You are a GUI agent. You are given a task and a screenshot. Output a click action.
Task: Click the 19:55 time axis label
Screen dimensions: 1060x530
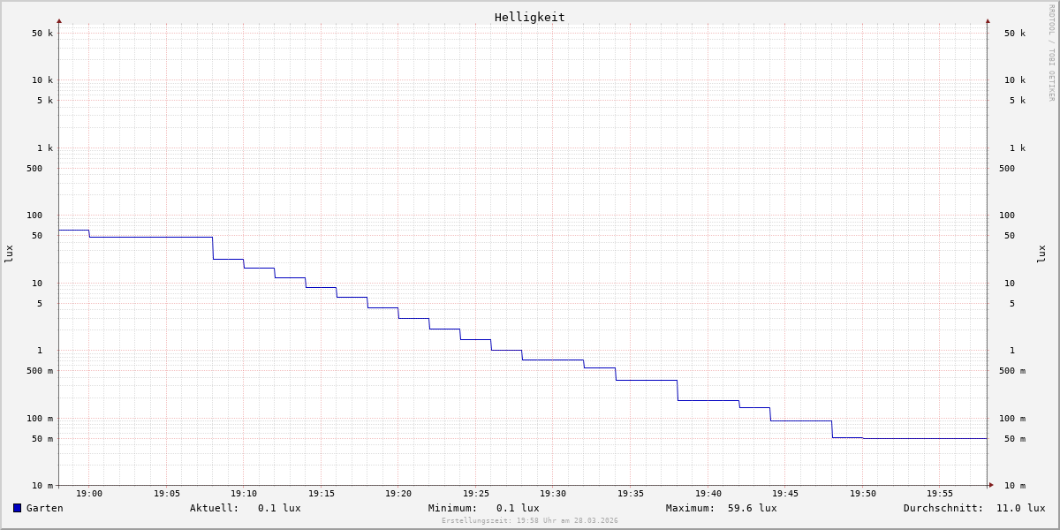tap(940, 494)
